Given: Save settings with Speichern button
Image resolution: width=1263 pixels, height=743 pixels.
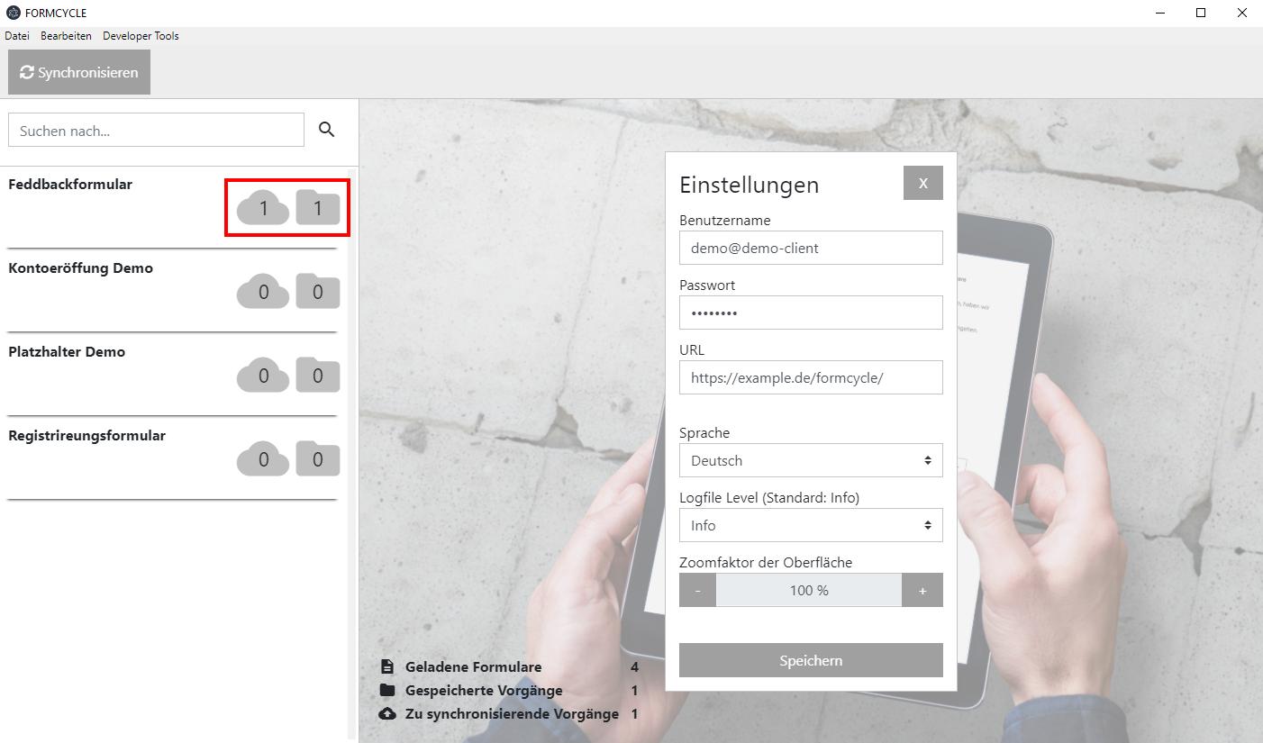Looking at the screenshot, I should tap(811, 660).
